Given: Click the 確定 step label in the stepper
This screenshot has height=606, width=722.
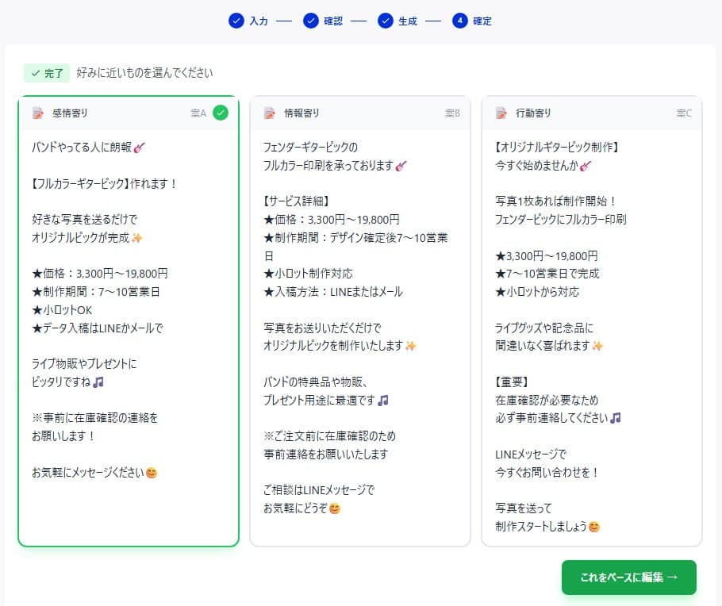Looking at the screenshot, I should 482,21.
